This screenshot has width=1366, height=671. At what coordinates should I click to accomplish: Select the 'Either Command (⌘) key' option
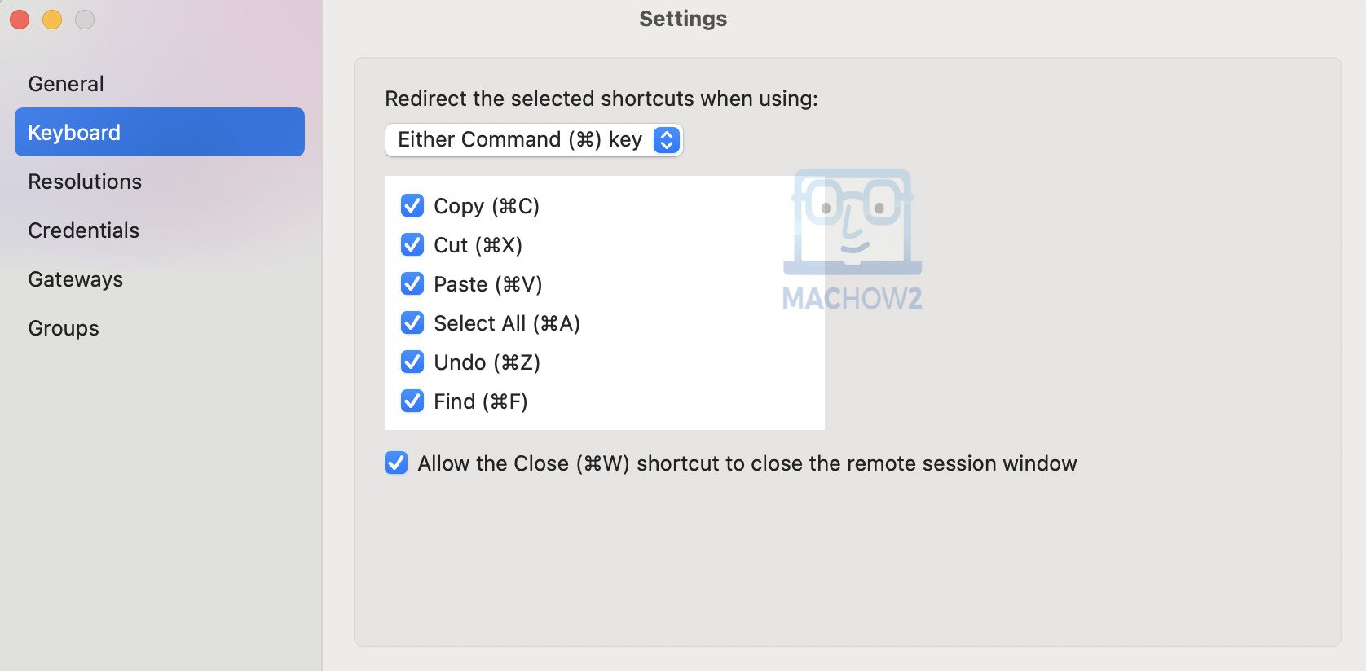click(x=522, y=139)
